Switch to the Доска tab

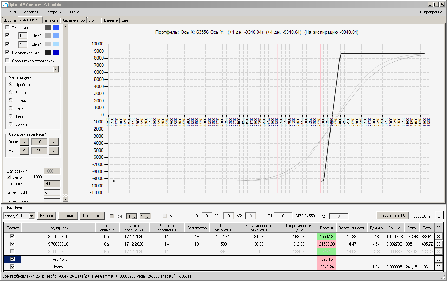(10, 20)
